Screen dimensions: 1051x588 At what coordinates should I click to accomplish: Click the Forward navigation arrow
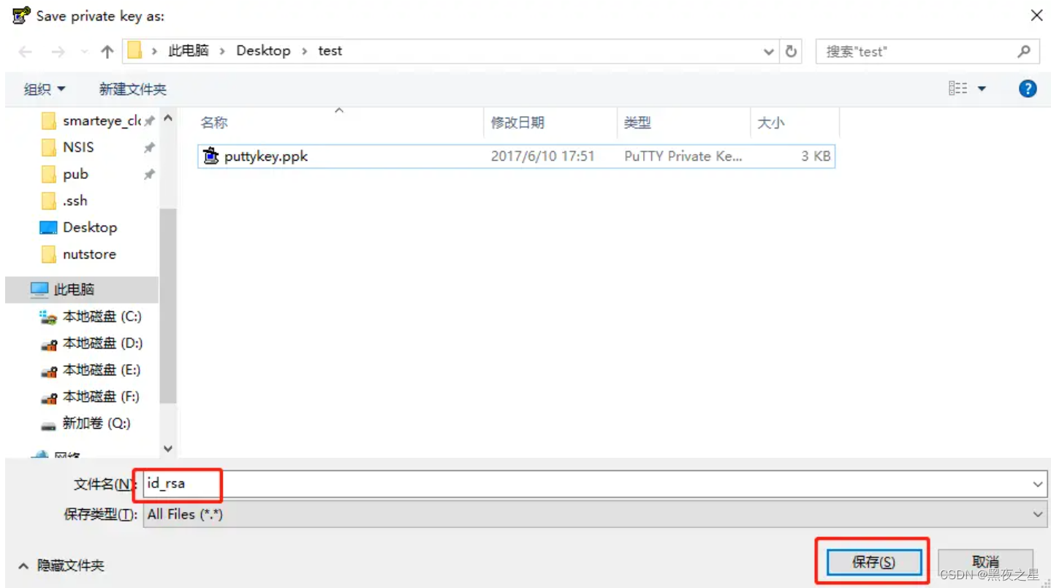click(x=58, y=52)
